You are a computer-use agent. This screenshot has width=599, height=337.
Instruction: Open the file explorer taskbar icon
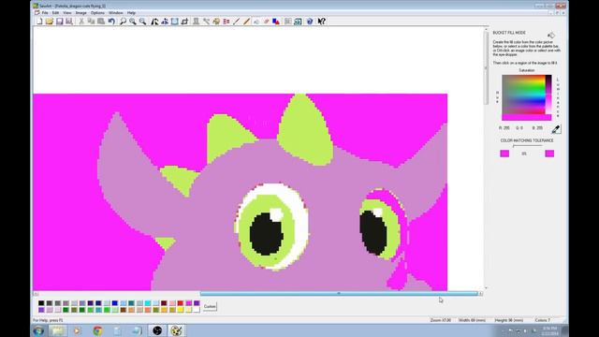[57, 330]
